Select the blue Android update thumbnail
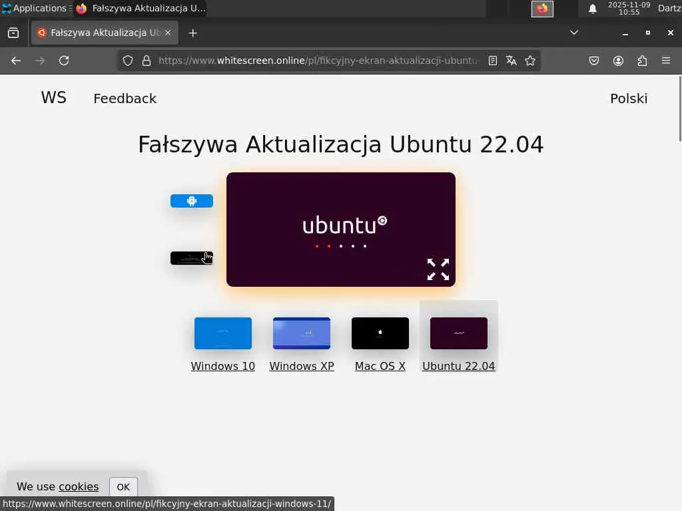Viewport: 682px width, 511px height. [192, 201]
